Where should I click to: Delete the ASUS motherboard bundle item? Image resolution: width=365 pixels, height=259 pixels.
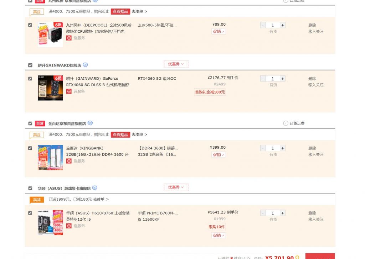312,213
